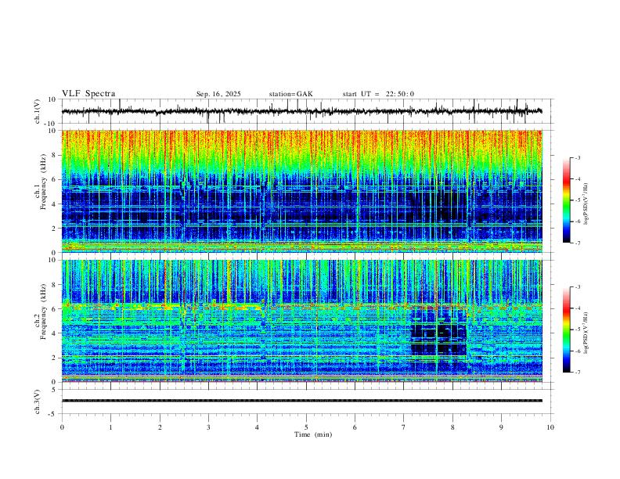Click the ch.2 spectrogram panel
The height and width of the screenshot is (479, 620).
tap(302, 321)
